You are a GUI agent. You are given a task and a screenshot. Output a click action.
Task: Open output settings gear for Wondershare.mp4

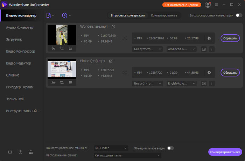[209, 38]
